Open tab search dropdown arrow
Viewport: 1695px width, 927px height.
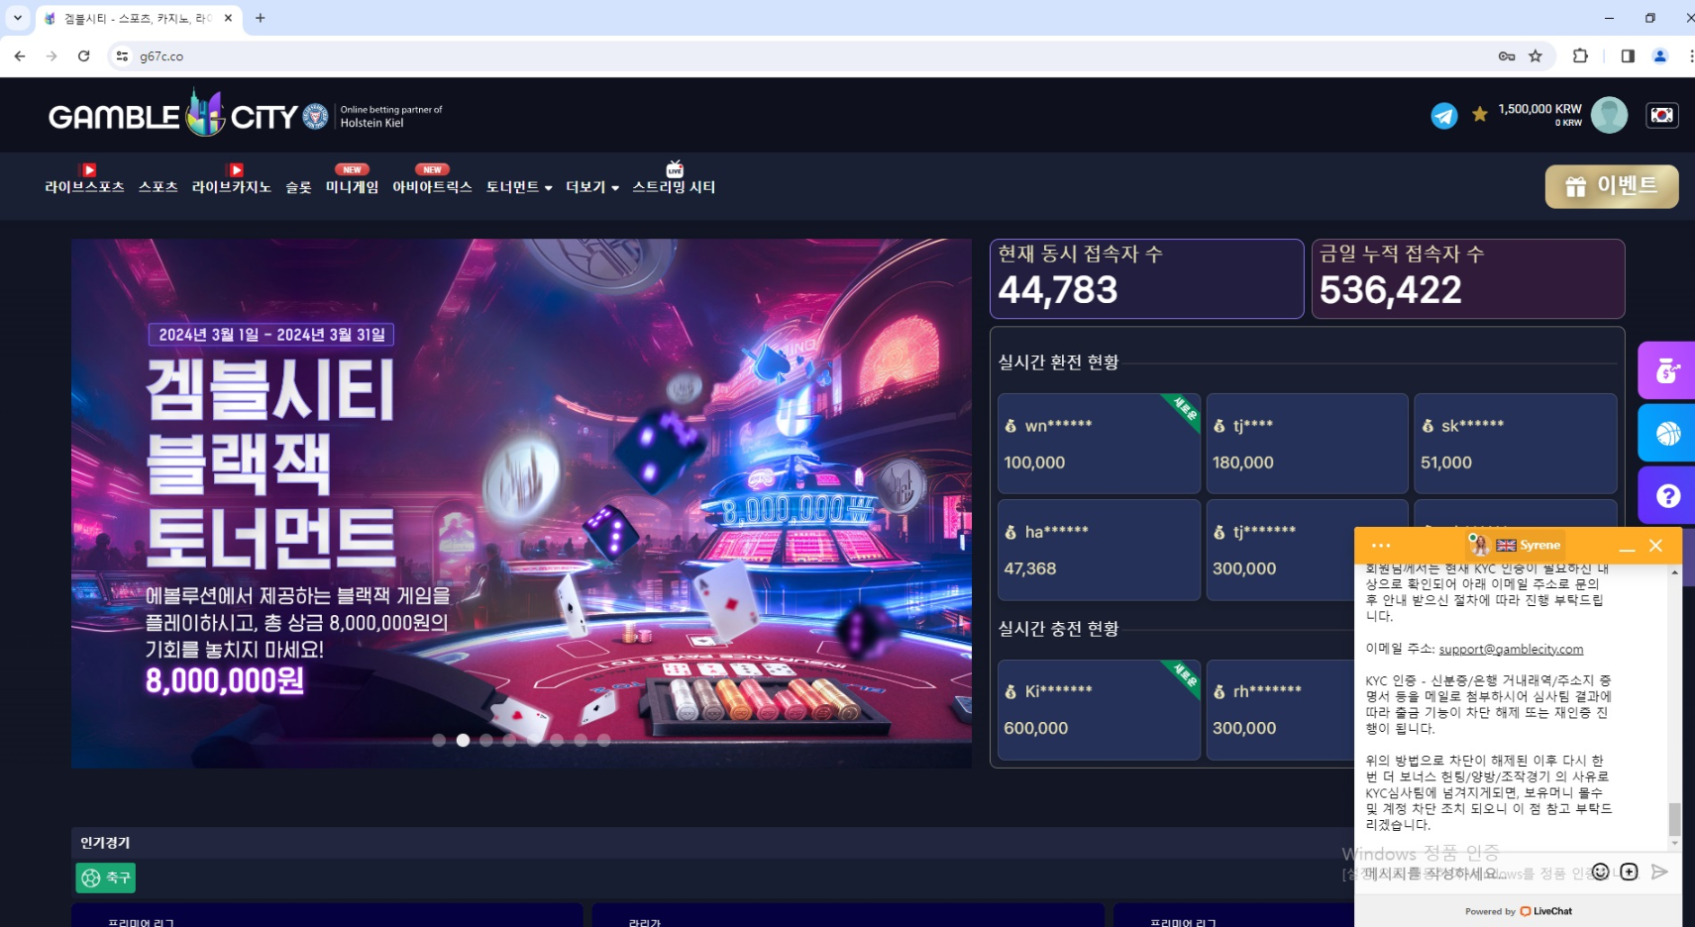pos(17,18)
